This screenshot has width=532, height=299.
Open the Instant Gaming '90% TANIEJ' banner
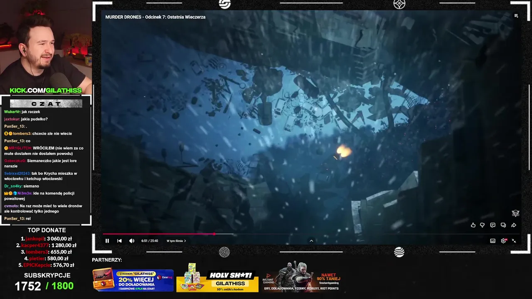click(x=301, y=277)
